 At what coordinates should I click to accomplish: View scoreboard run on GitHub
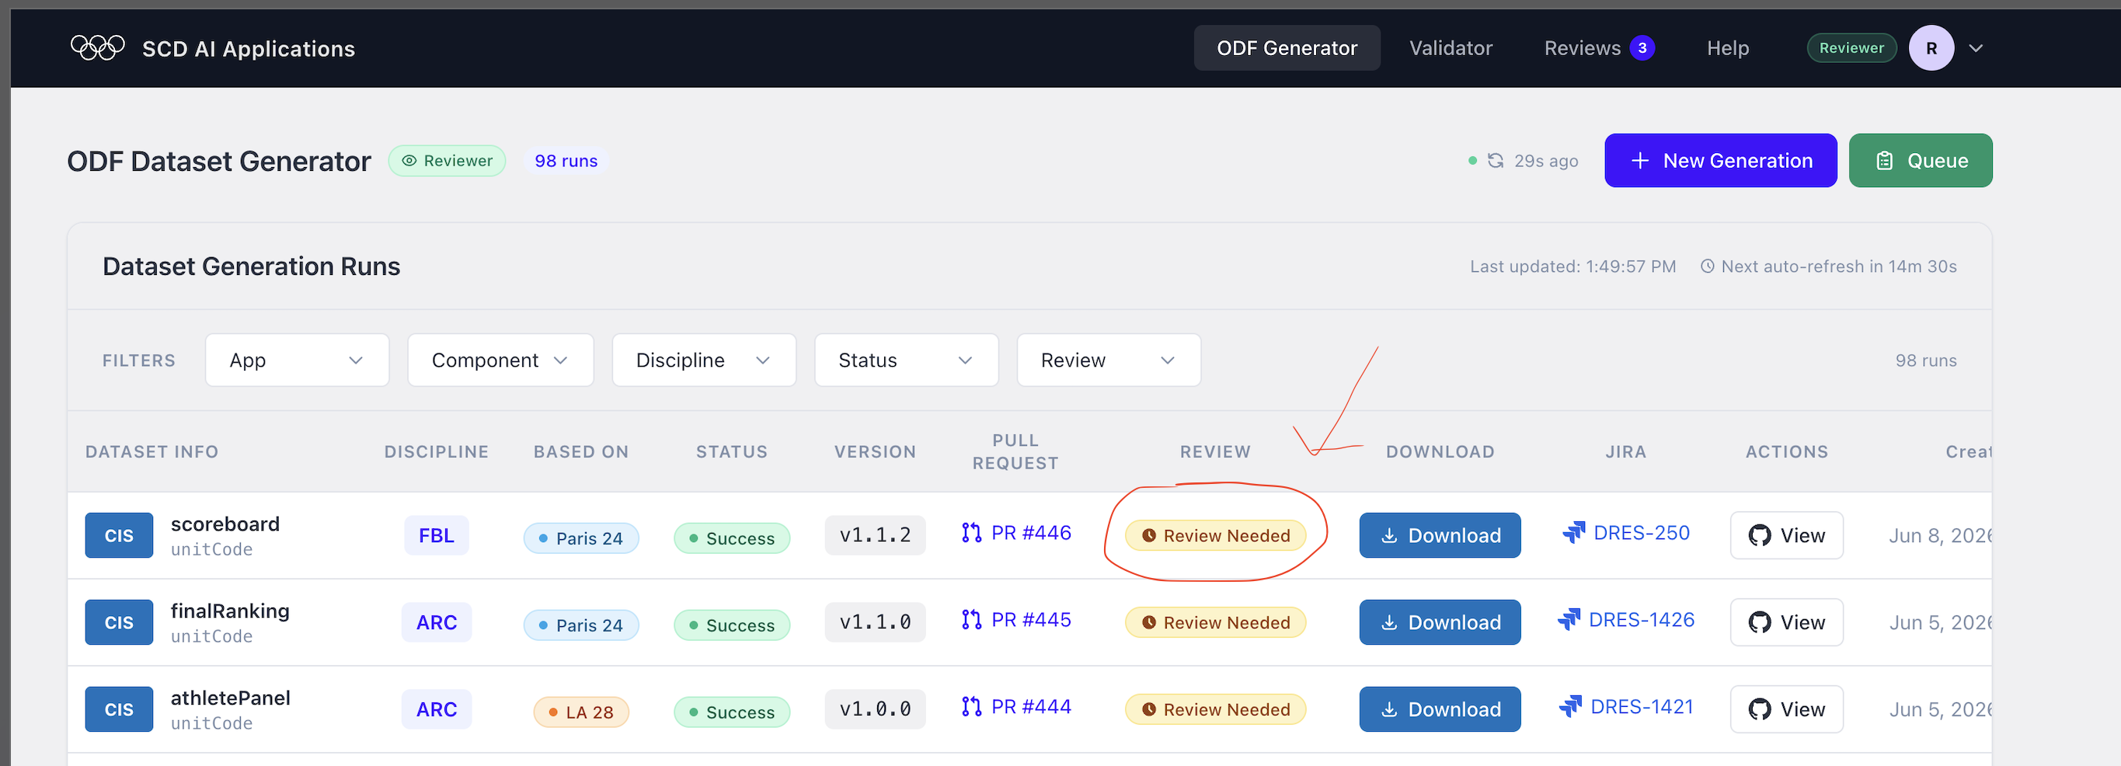coord(1786,535)
